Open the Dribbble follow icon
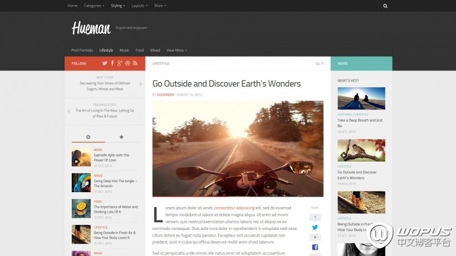456x256 pixels. (127, 63)
